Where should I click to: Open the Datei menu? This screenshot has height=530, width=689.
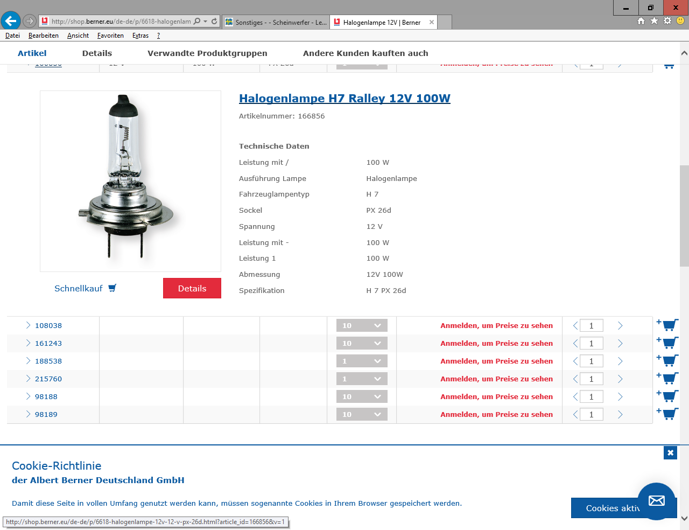coord(12,36)
